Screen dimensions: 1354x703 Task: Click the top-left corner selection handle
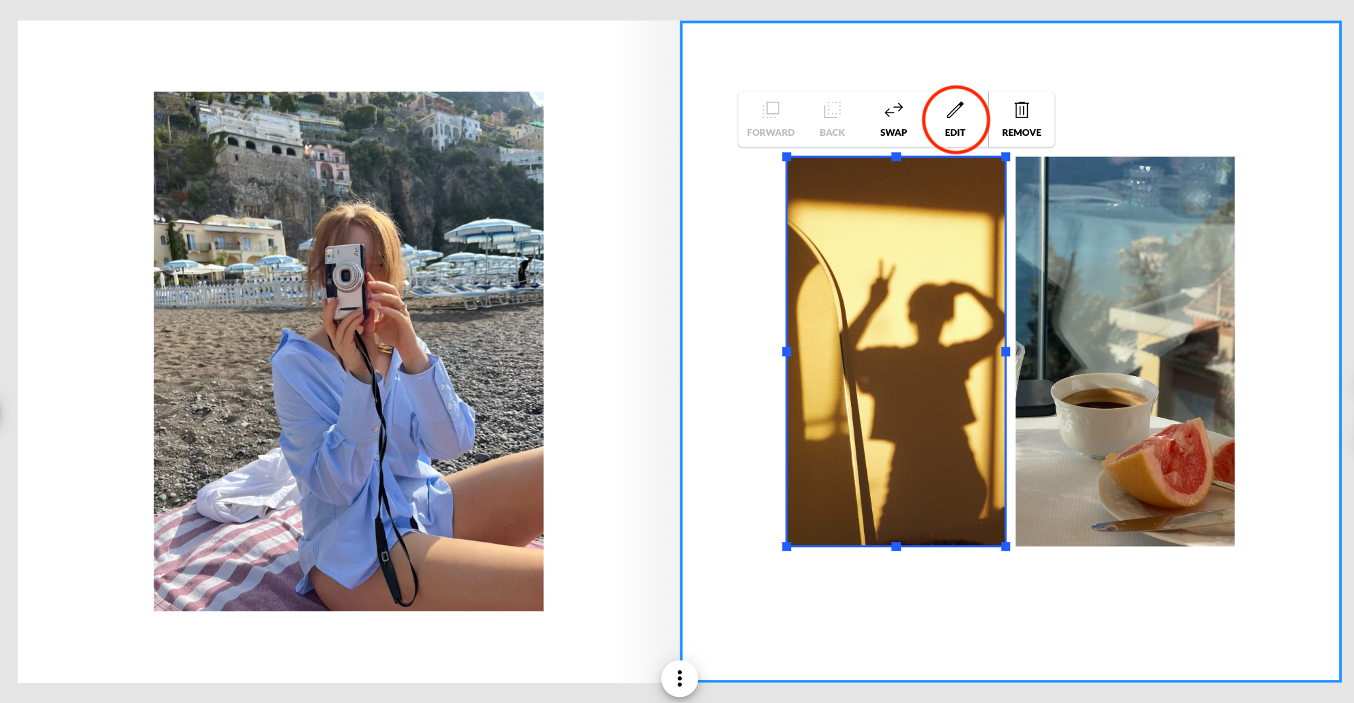tap(786, 158)
